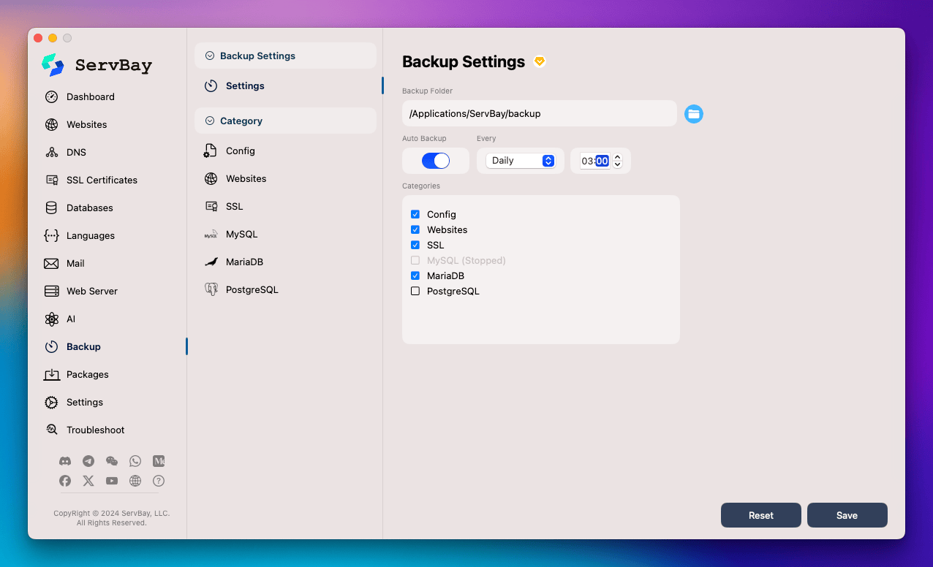Viewport: 933px width, 567px height.
Task: Reset the backup settings
Action: pyautogui.click(x=760, y=515)
